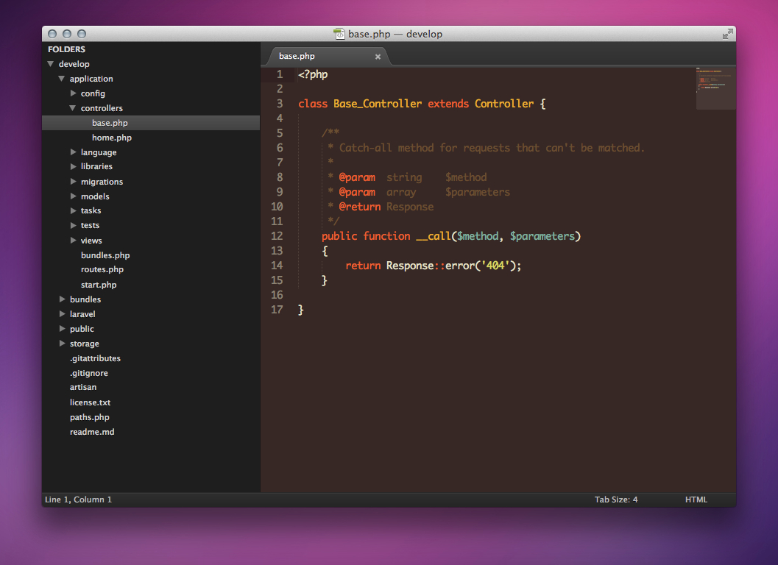
Task: Click the $parameters argument in function signature
Action: [x=542, y=236]
